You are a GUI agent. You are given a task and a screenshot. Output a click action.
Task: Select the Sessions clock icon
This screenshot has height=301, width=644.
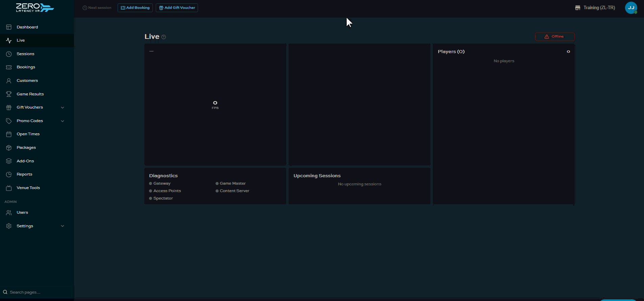click(x=9, y=54)
